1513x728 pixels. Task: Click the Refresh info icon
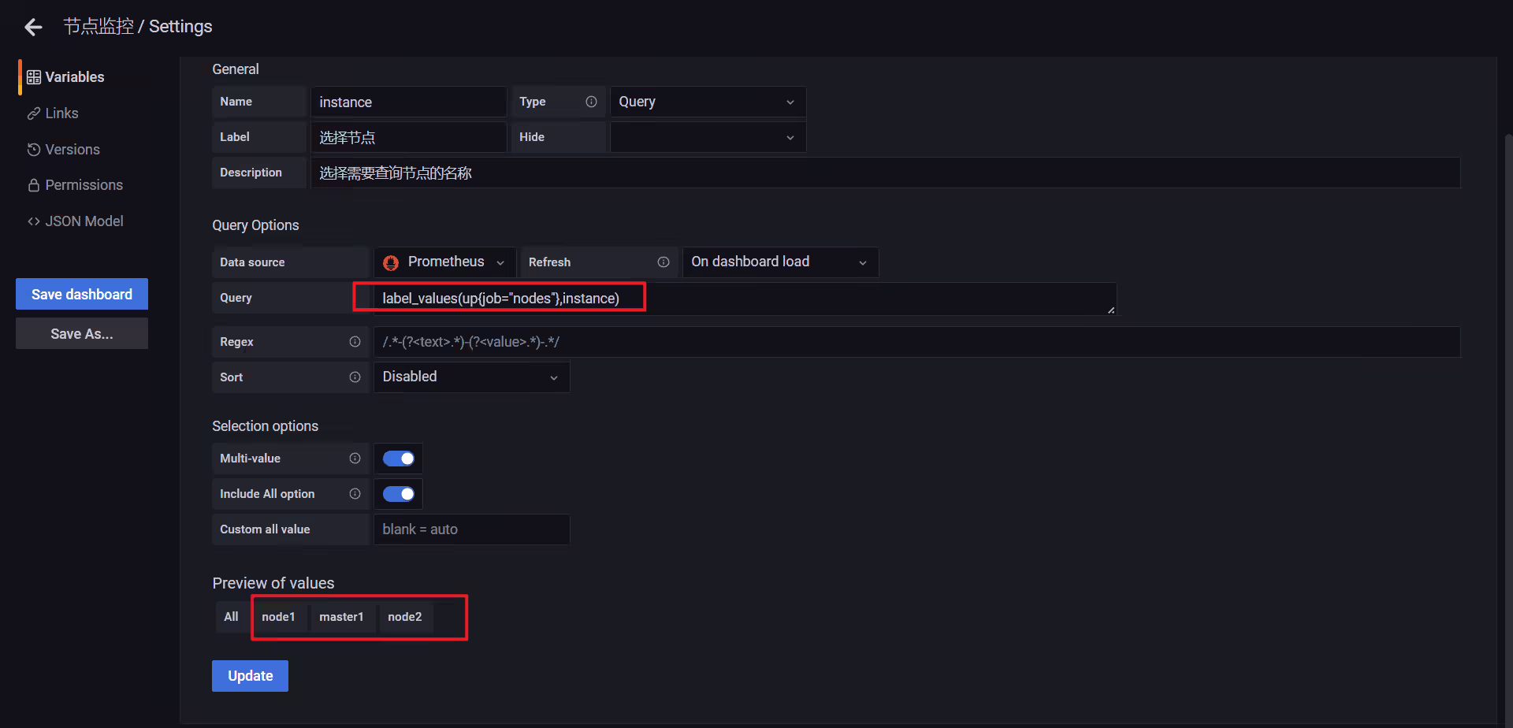pyautogui.click(x=664, y=262)
